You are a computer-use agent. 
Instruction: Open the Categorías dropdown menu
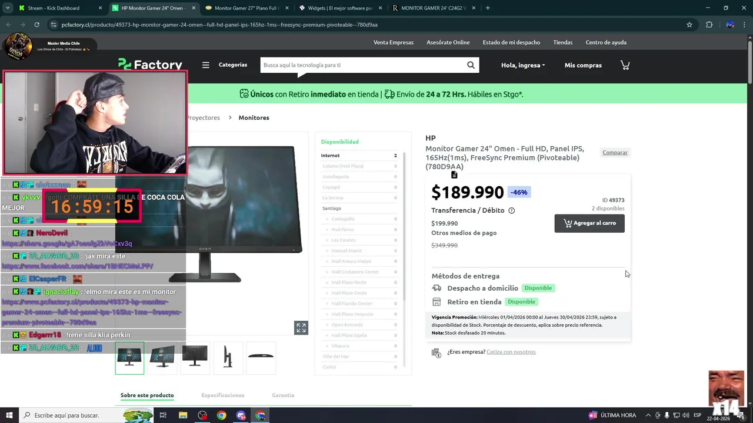point(233,65)
